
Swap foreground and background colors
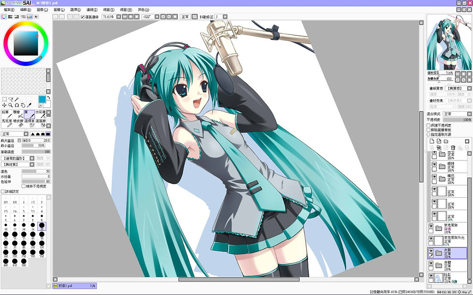48,98
